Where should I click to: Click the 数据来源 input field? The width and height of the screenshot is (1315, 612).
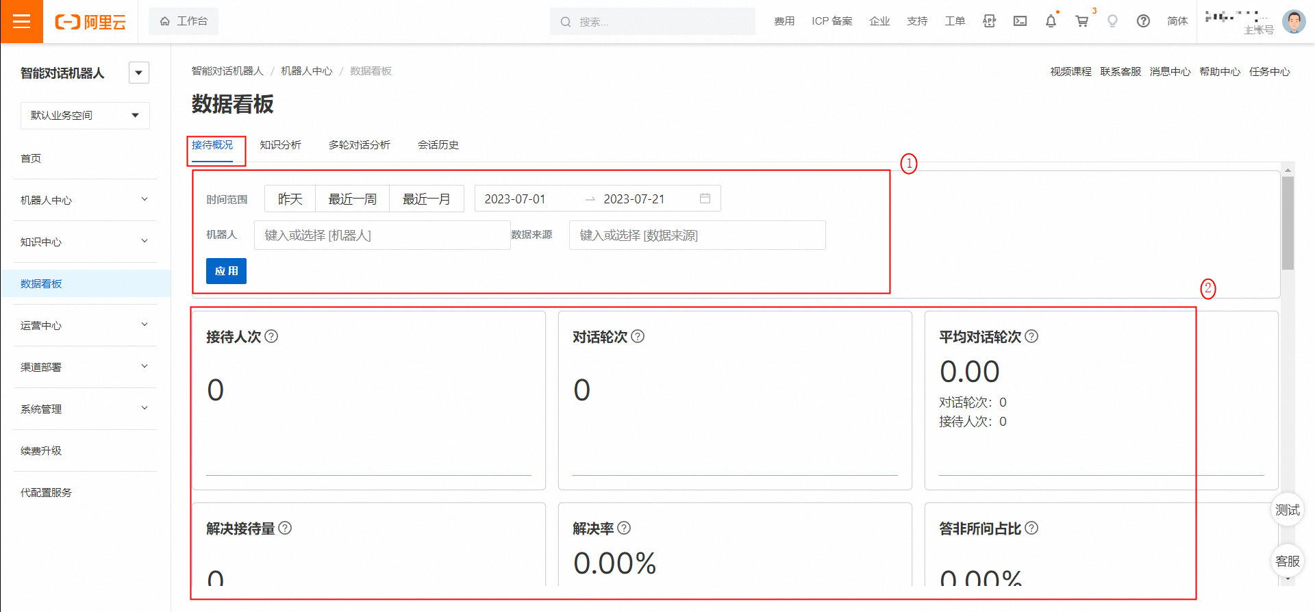coord(697,235)
